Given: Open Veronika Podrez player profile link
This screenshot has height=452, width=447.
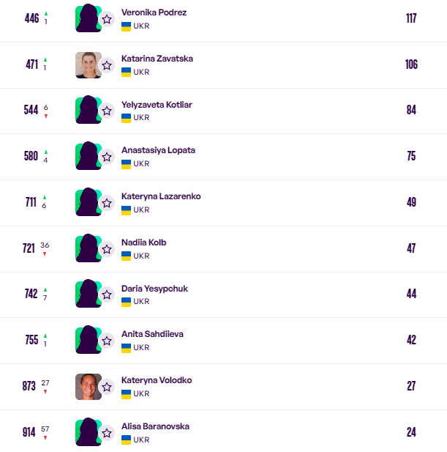Looking at the screenshot, I should pos(154,12).
